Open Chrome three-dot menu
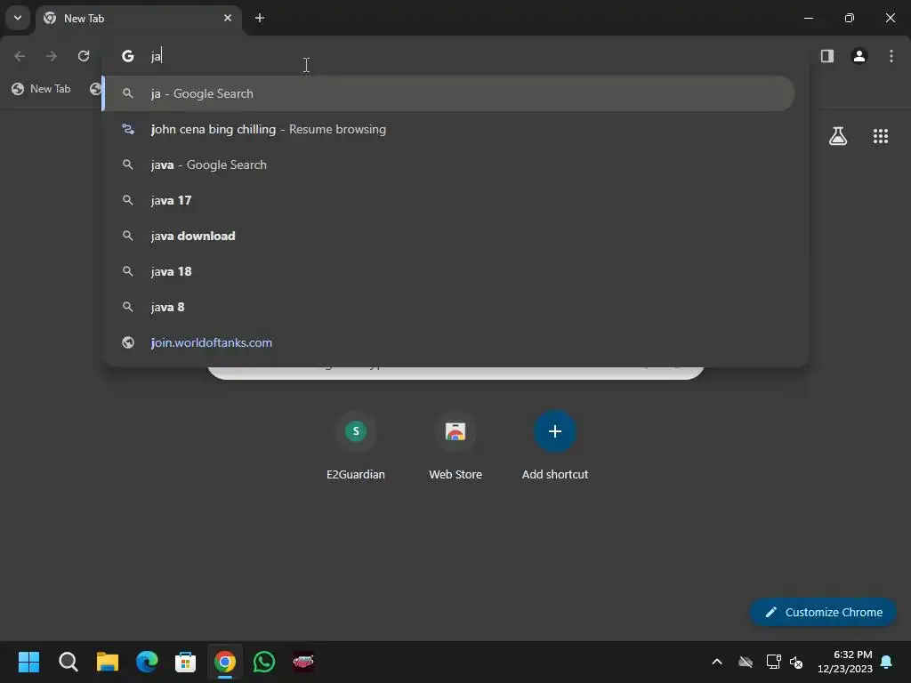The image size is (911, 683). (891, 56)
